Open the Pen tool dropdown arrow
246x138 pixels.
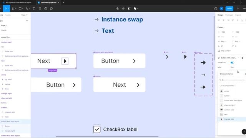pos(30,8)
